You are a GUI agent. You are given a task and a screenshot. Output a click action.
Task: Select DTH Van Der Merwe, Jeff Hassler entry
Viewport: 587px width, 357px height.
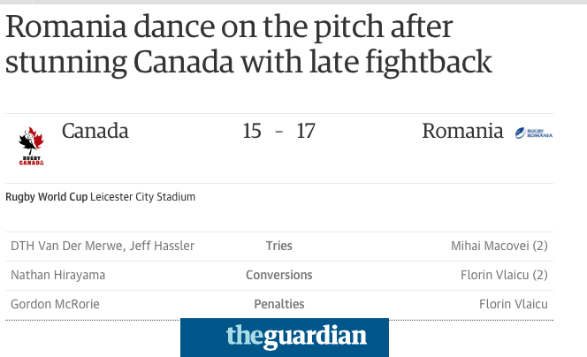click(103, 246)
